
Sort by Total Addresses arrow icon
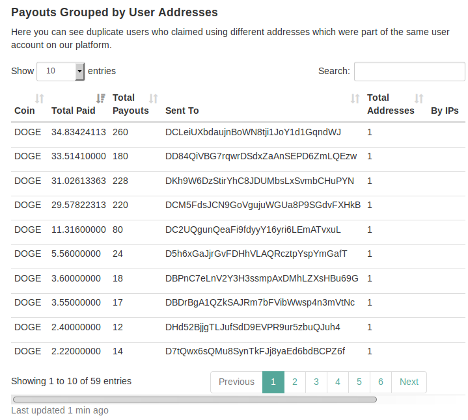pyautogui.click(x=419, y=98)
